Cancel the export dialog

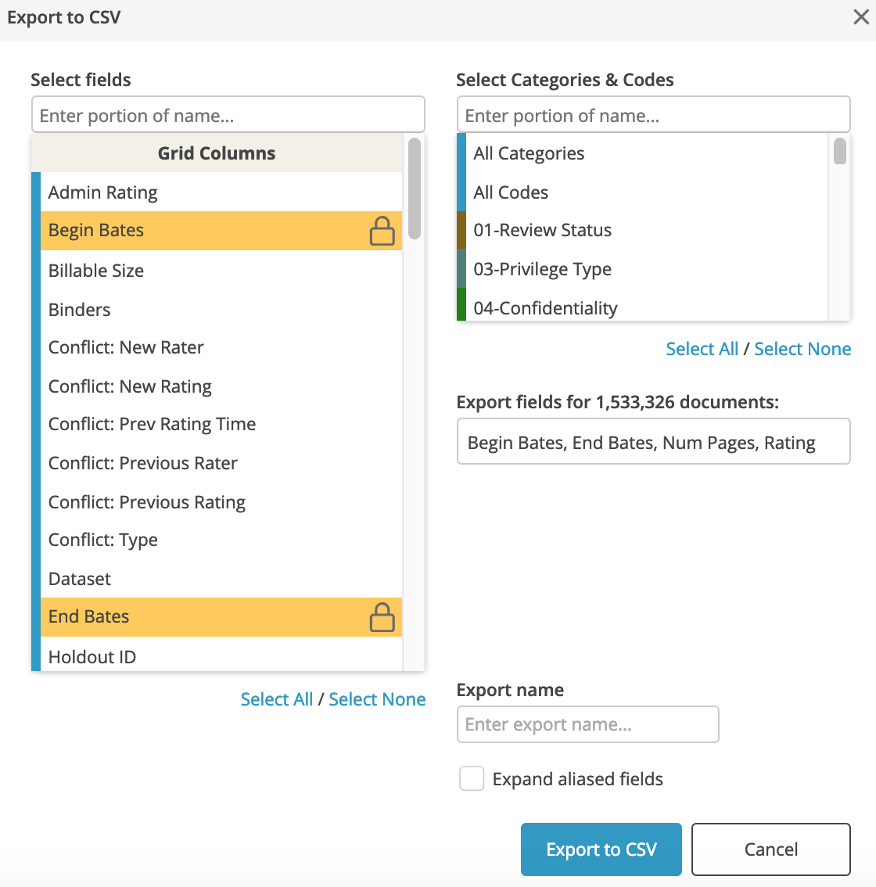point(771,849)
